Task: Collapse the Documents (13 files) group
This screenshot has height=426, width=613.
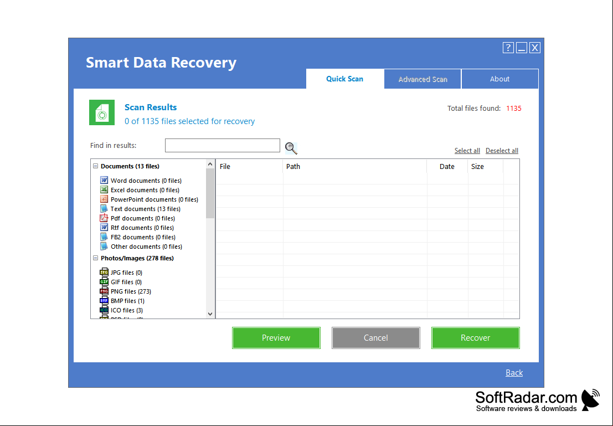Action: (95, 166)
